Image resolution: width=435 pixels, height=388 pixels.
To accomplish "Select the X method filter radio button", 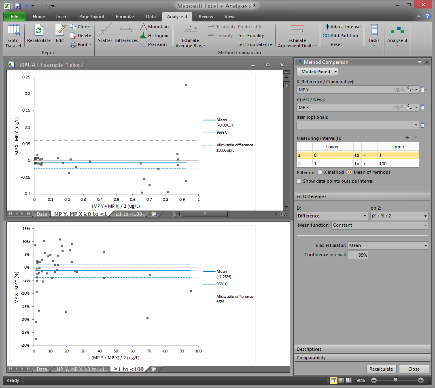I will pyautogui.click(x=320, y=172).
